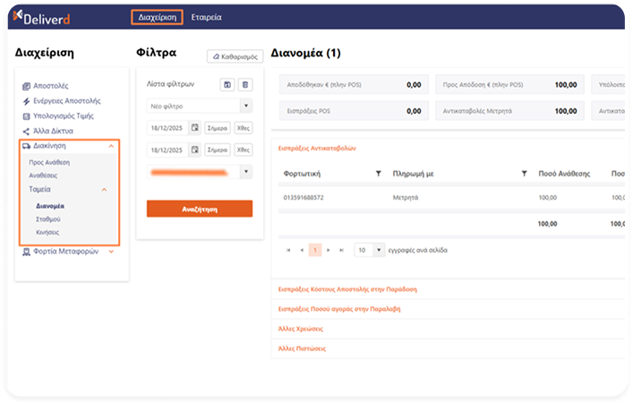Image resolution: width=633 pixels, height=405 pixels.
Task: Click Σήμερα beside the first date
Action: (x=218, y=128)
